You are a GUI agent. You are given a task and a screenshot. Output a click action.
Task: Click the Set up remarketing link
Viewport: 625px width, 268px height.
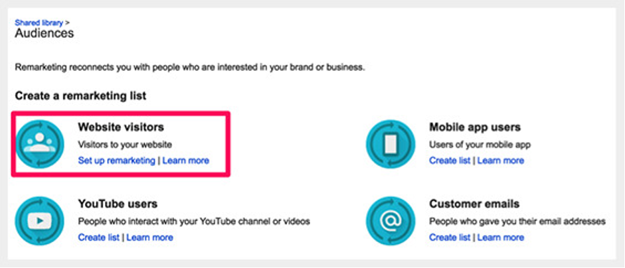(x=116, y=161)
